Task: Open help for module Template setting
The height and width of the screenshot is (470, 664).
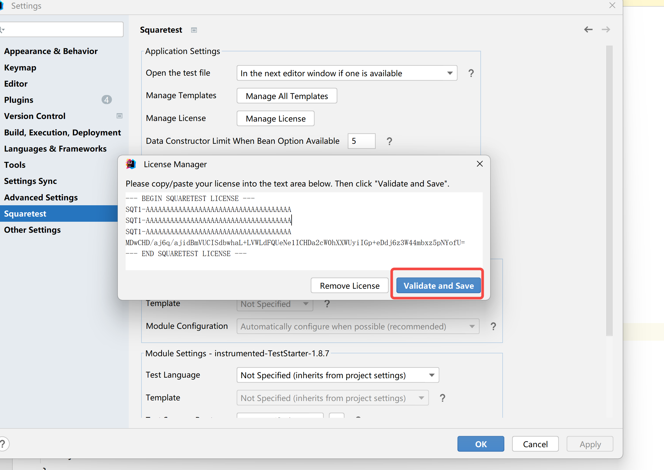Action: coord(442,398)
